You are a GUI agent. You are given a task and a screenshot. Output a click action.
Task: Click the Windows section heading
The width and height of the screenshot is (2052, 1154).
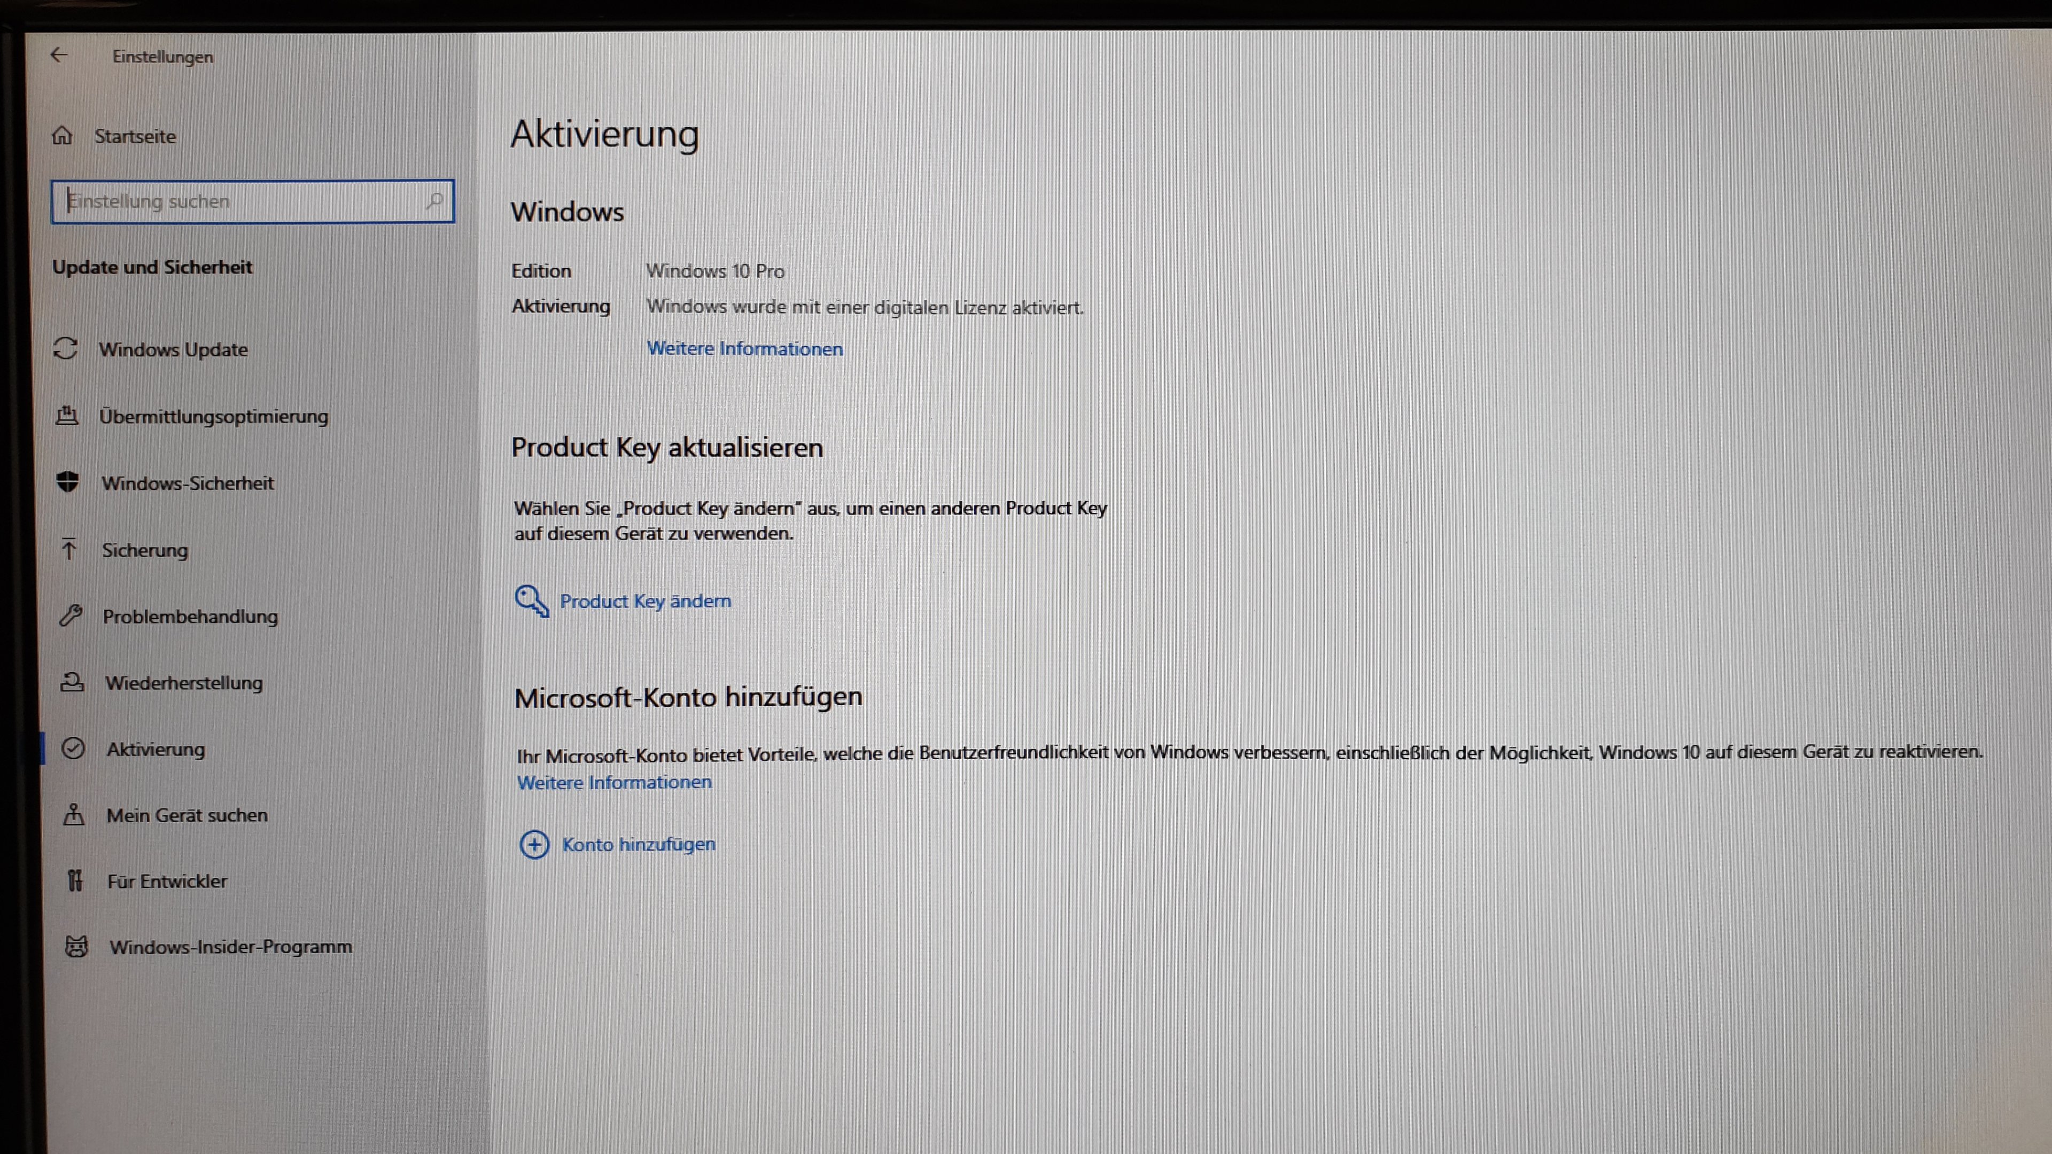click(x=567, y=212)
